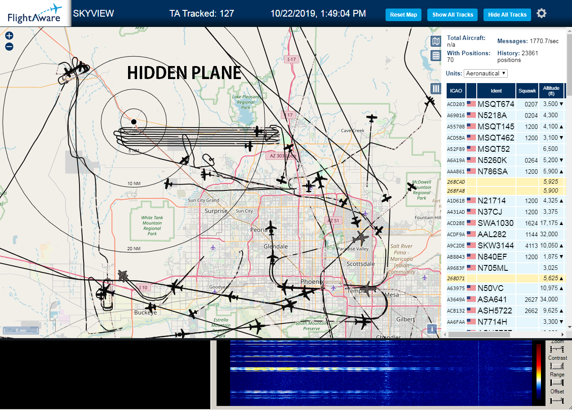Click the purple airport marker near Goodyear
Screen dimensions: 572x410
[x=216, y=292]
